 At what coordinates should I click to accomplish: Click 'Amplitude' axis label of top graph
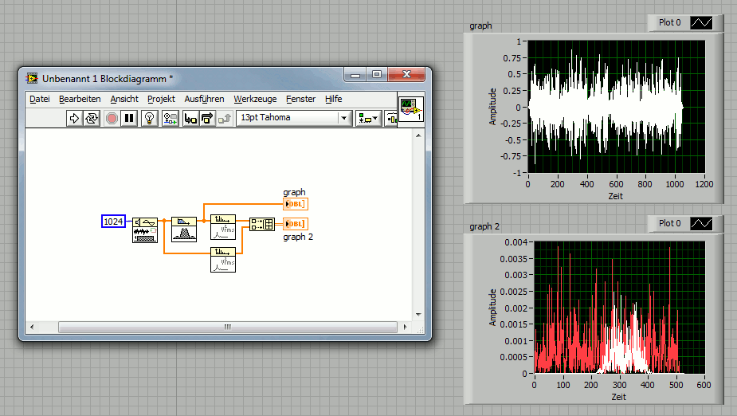pyautogui.click(x=492, y=107)
